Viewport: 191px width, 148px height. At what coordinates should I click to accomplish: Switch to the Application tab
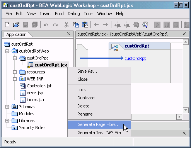(x=16, y=34)
